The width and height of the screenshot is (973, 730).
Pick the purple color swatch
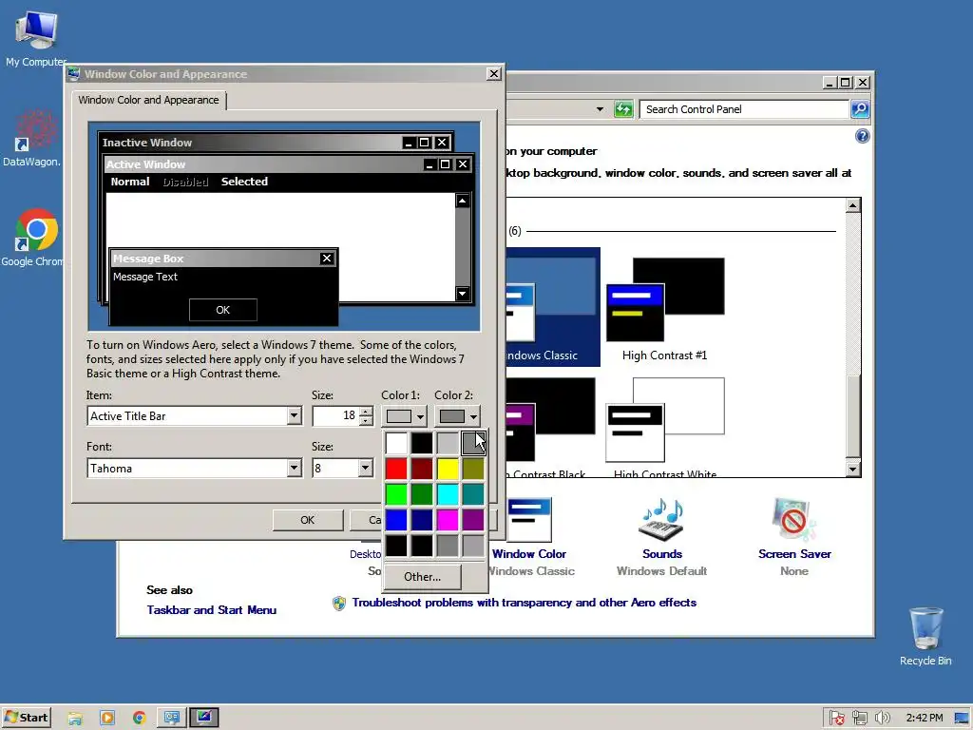pyautogui.click(x=473, y=520)
